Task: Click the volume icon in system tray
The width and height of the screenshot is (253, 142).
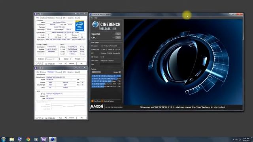Action: click(236, 140)
